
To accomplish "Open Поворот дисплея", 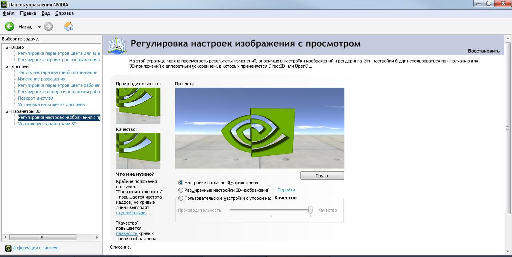I will [36, 98].
